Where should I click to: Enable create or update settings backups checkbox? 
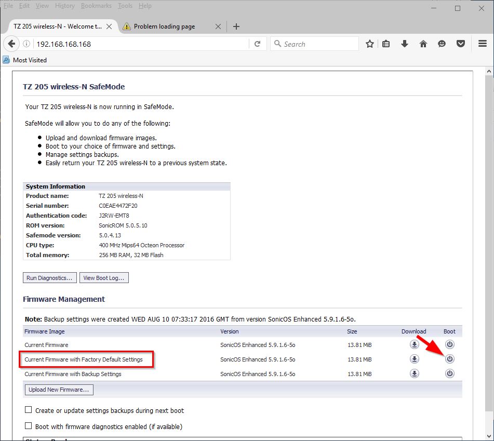pyautogui.click(x=29, y=410)
